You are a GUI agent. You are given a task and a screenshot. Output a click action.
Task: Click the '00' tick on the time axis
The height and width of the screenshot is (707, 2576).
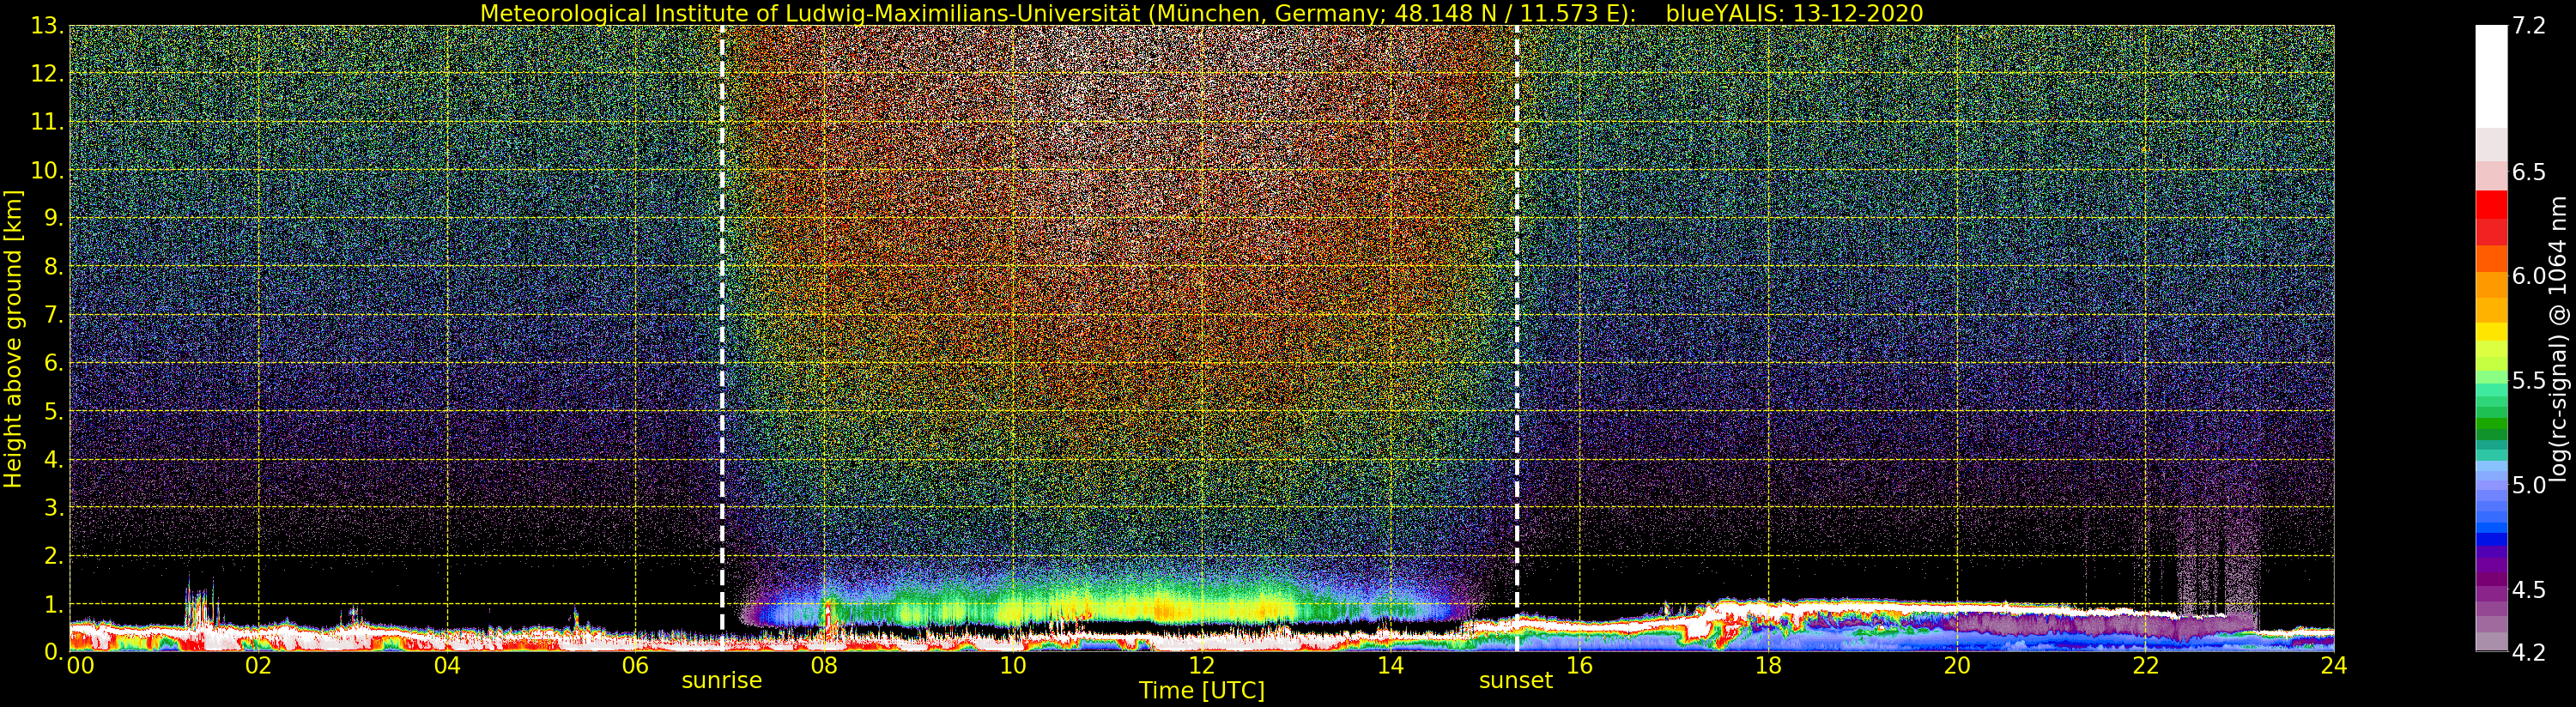point(79,665)
